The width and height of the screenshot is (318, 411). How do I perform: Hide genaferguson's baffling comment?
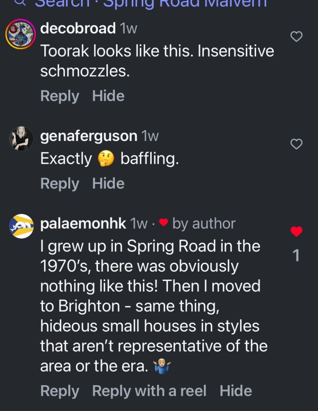click(108, 184)
